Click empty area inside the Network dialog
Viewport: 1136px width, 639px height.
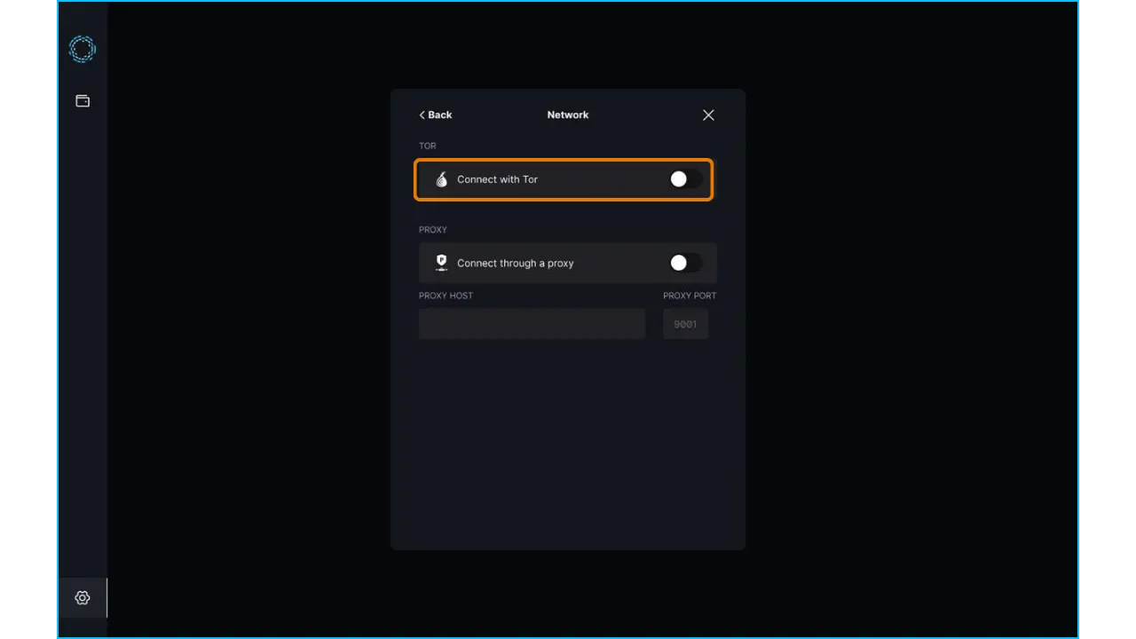568,444
